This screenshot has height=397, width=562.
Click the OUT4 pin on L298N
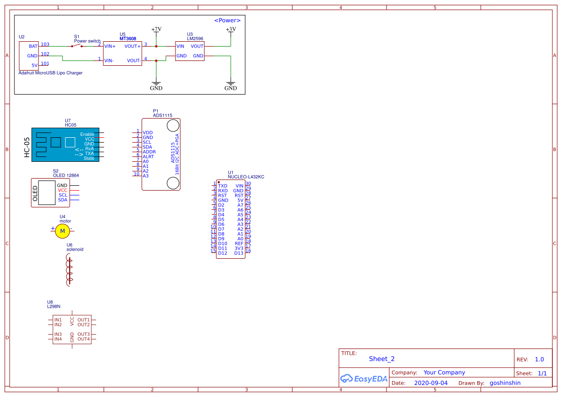[84, 339]
